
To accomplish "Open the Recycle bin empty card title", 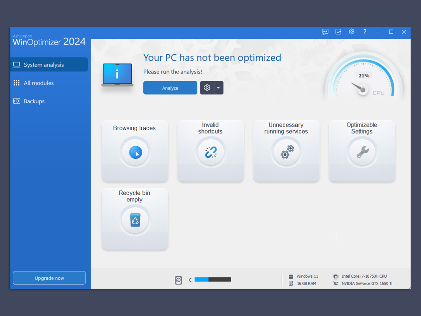I will 134,196.
